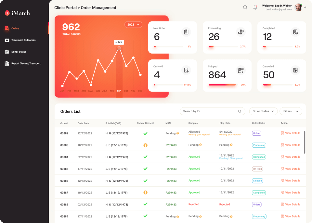Click the Orders sidebar icon
The height and width of the screenshot is (223, 312).
click(7, 28)
